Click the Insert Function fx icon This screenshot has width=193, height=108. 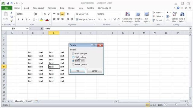click(42, 28)
